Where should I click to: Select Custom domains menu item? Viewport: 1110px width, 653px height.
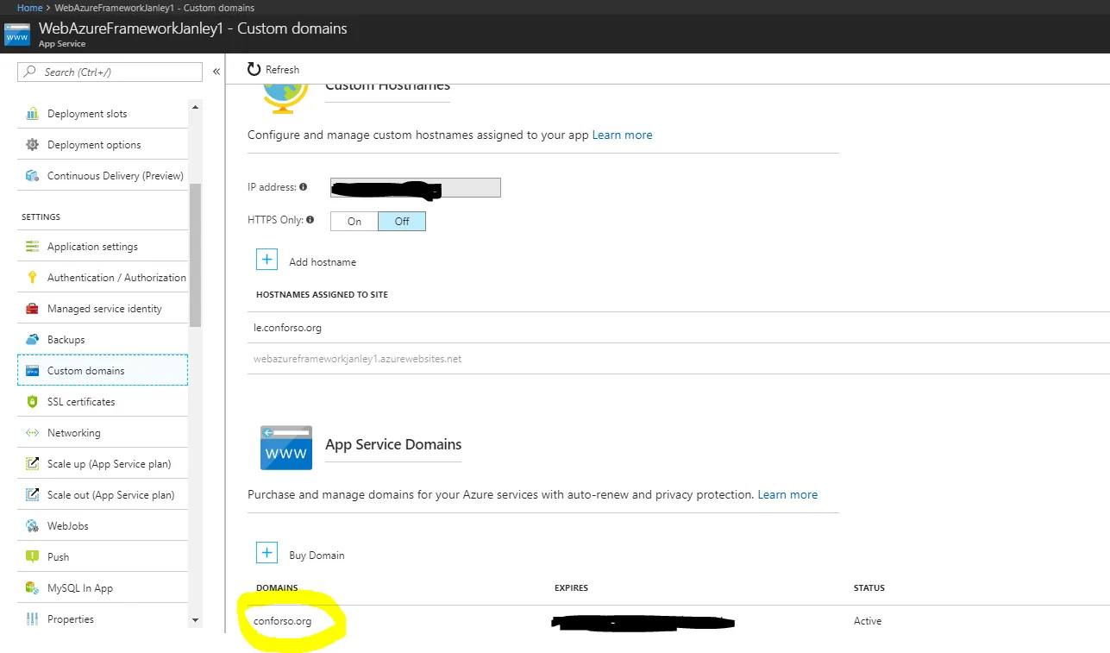[103, 371]
